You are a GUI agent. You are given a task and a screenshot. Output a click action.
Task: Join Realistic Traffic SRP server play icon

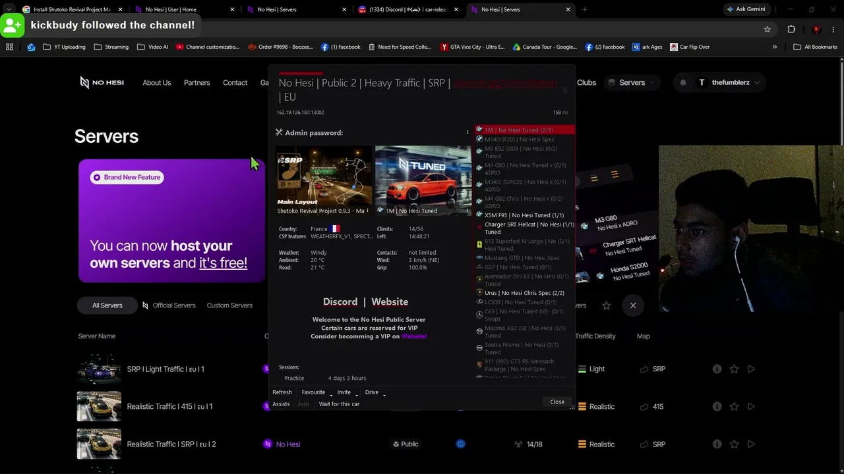click(x=751, y=444)
